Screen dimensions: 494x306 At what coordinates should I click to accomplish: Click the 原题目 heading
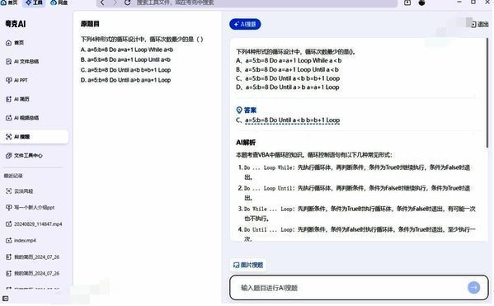[x=90, y=24]
